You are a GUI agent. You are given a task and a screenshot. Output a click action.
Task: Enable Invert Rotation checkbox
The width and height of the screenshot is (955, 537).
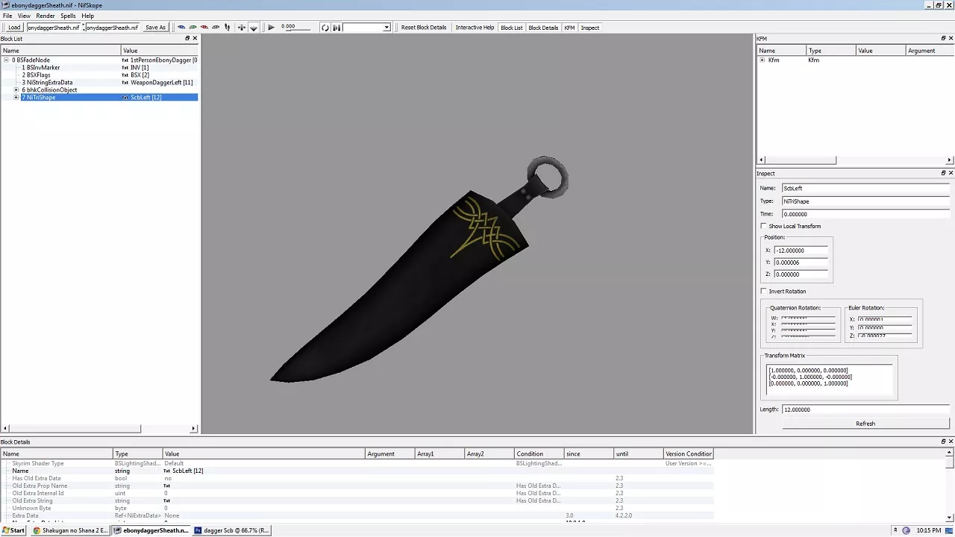[763, 291]
